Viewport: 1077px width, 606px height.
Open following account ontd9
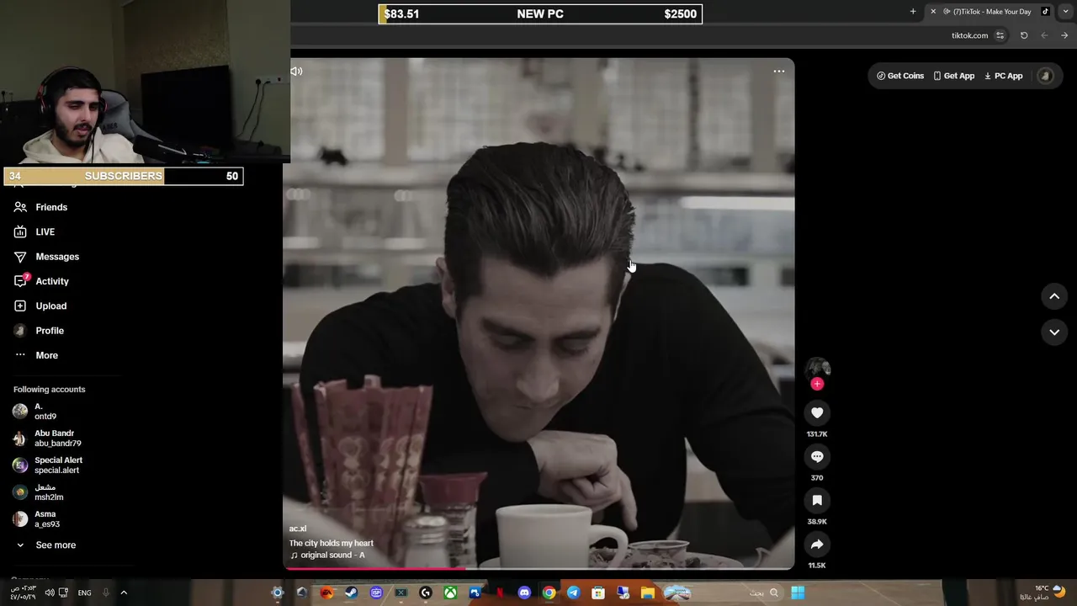click(x=35, y=411)
